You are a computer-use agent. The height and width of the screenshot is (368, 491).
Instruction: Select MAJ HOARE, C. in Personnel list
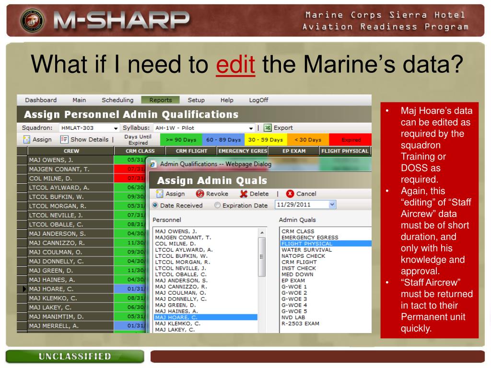point(206,317)
